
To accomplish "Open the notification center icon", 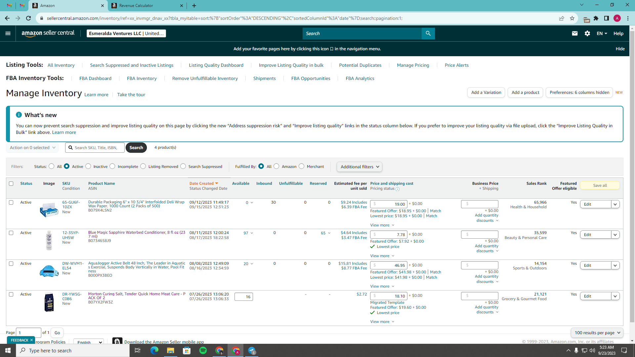I will pos(624,350).
